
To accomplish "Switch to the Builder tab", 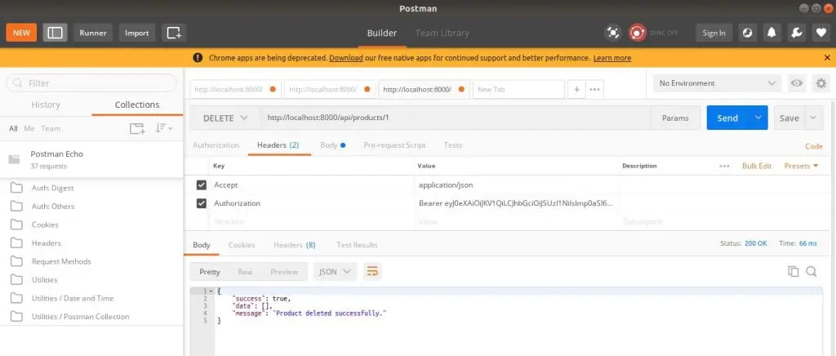I will tap(382, 33).
